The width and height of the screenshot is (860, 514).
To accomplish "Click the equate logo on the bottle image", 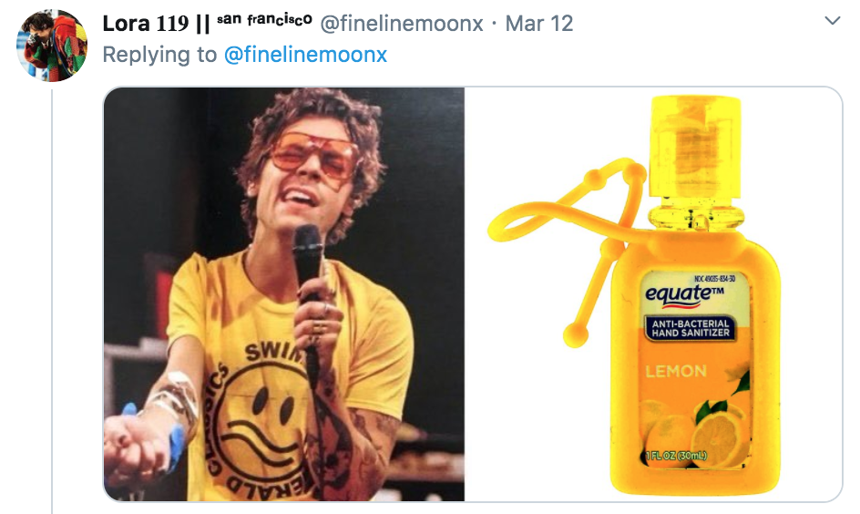I will tap(684, 293).
